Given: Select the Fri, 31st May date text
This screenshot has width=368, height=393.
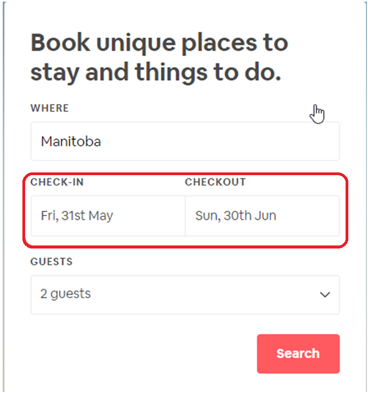Looking at the screenshot, I should click(x=77, y=216).
